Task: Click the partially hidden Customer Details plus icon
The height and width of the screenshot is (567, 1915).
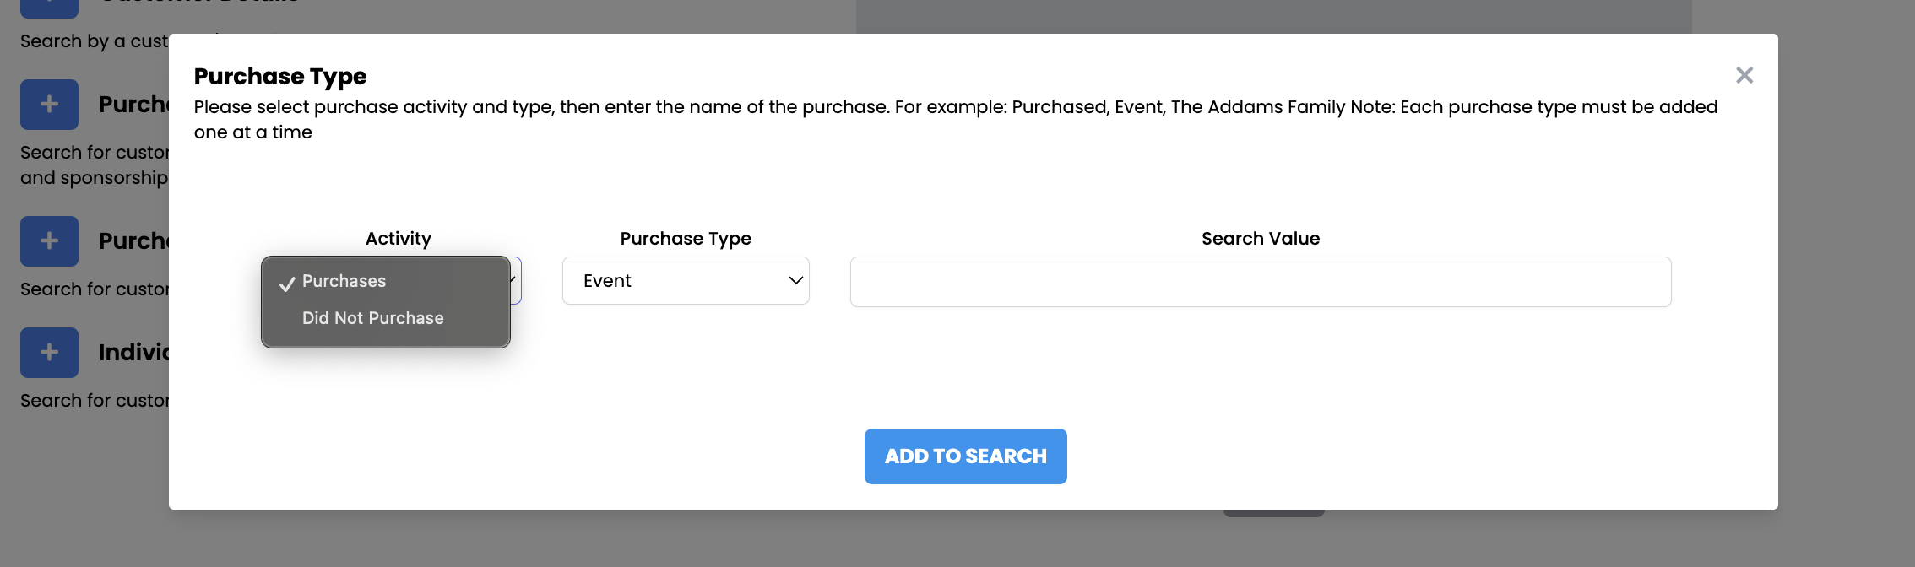Action: pos(49,8)
